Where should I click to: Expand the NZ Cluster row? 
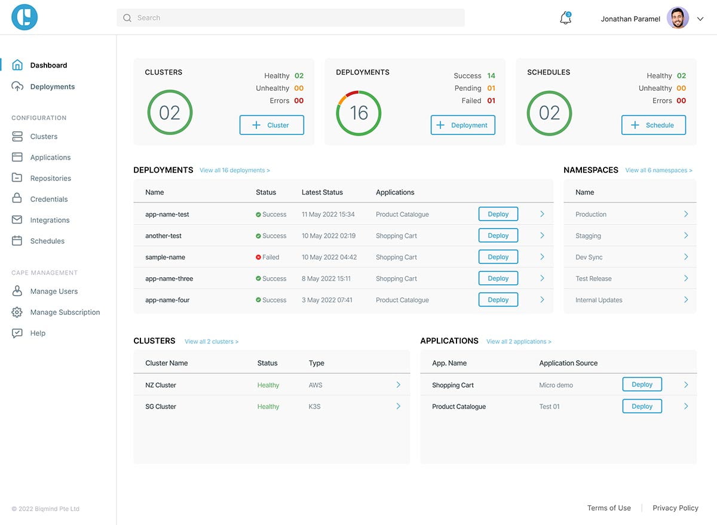398,385
